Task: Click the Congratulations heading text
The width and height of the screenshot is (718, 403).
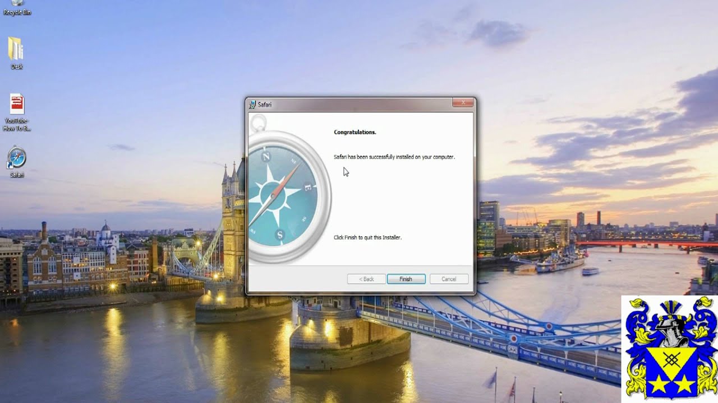Action: tap(355, 132)
